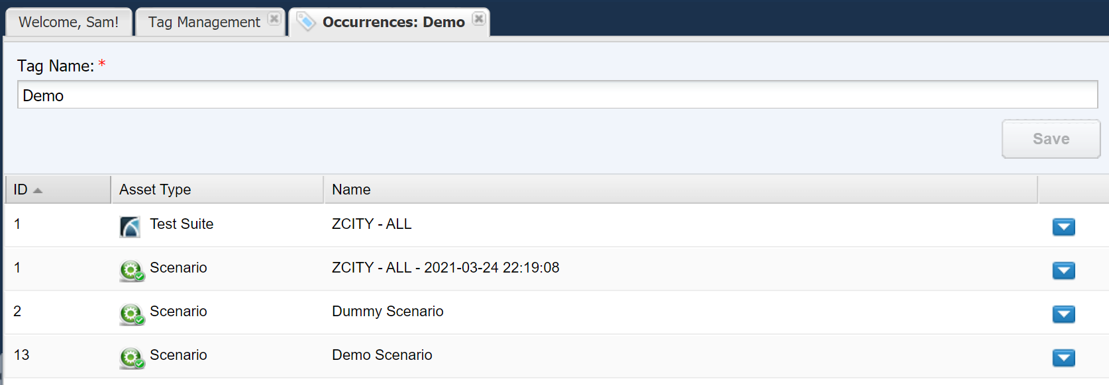This screenshot has width=1109, height=385.
Task: Sort by the Name column header
Action: click(351, 190)
